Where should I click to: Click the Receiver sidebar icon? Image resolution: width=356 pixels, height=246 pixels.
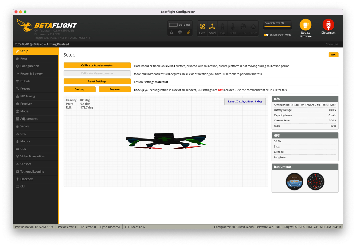[x=17, y=104]
